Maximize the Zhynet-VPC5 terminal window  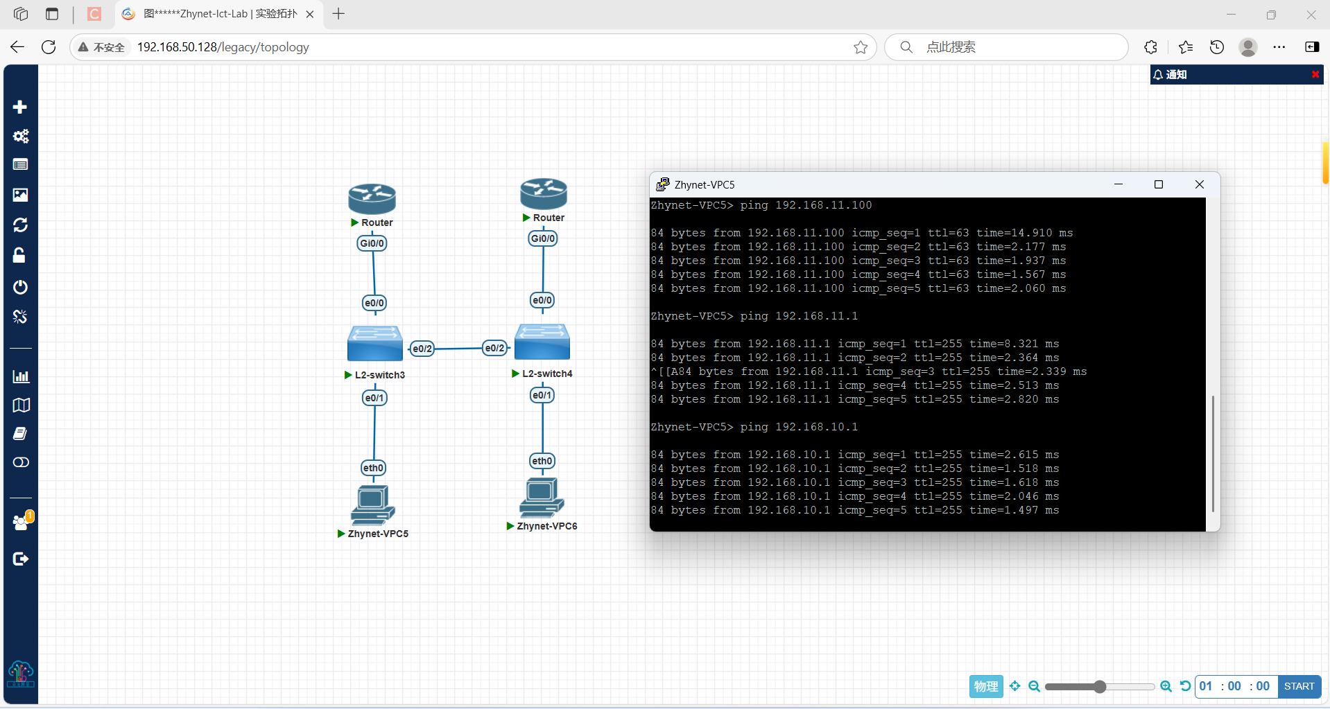[x=1158, y=184]
